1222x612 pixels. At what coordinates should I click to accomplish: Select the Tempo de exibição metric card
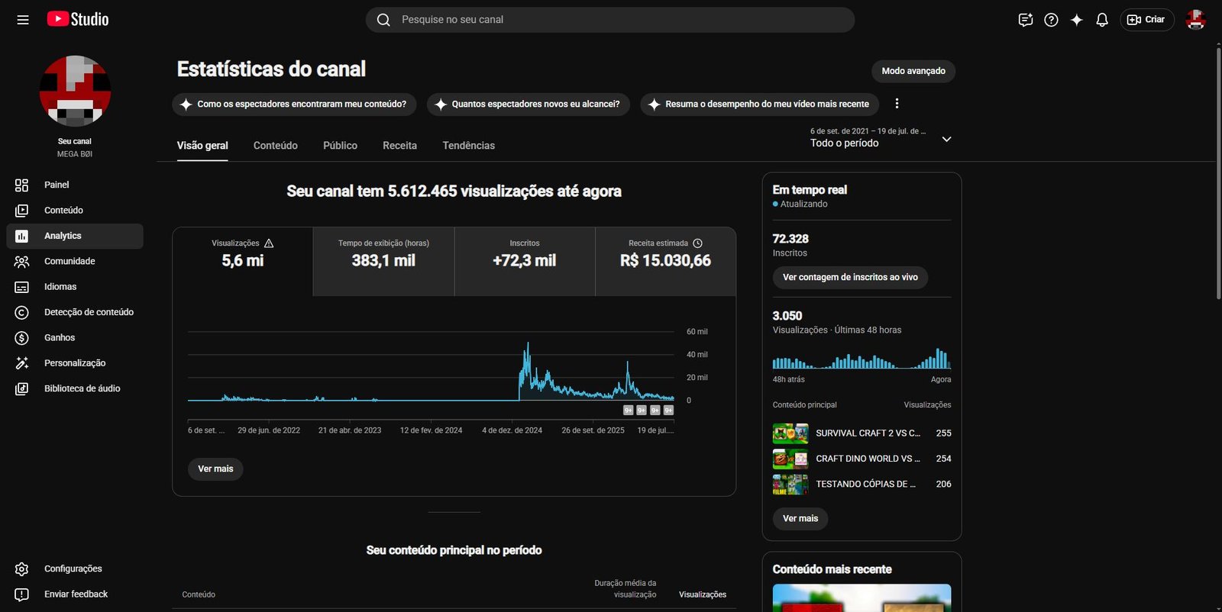pos(383,262)
